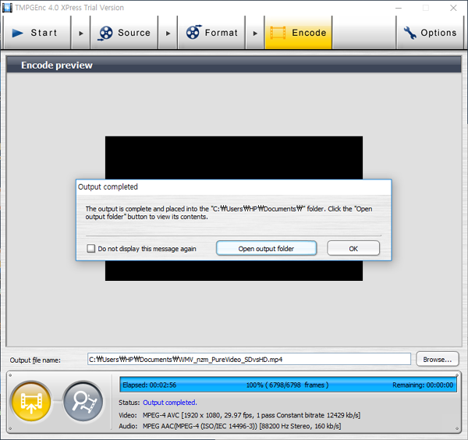Confirm the dialog with OK

353,248
